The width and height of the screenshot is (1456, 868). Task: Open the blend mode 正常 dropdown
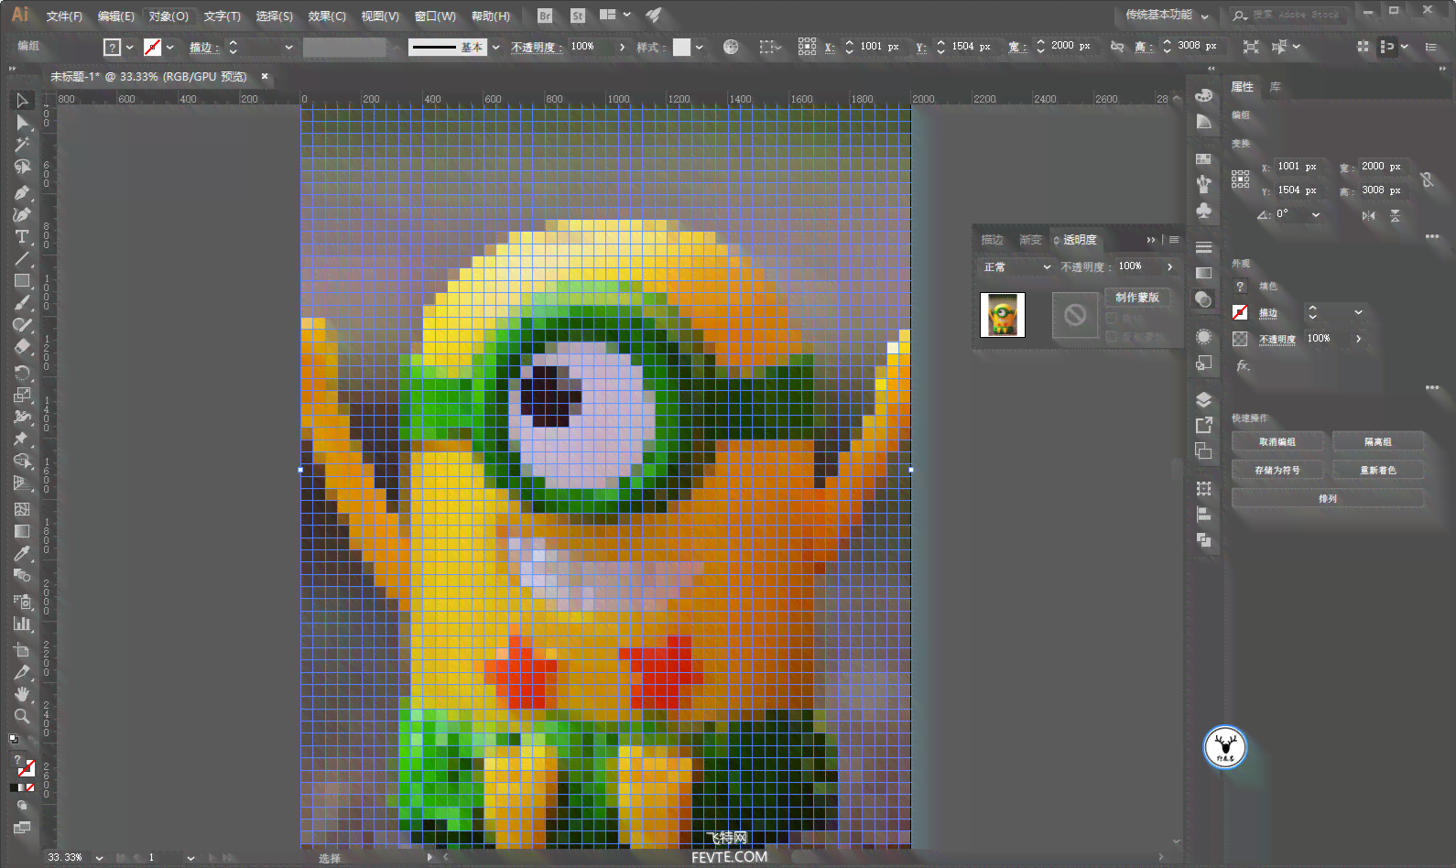click(x=1016, y=266)
